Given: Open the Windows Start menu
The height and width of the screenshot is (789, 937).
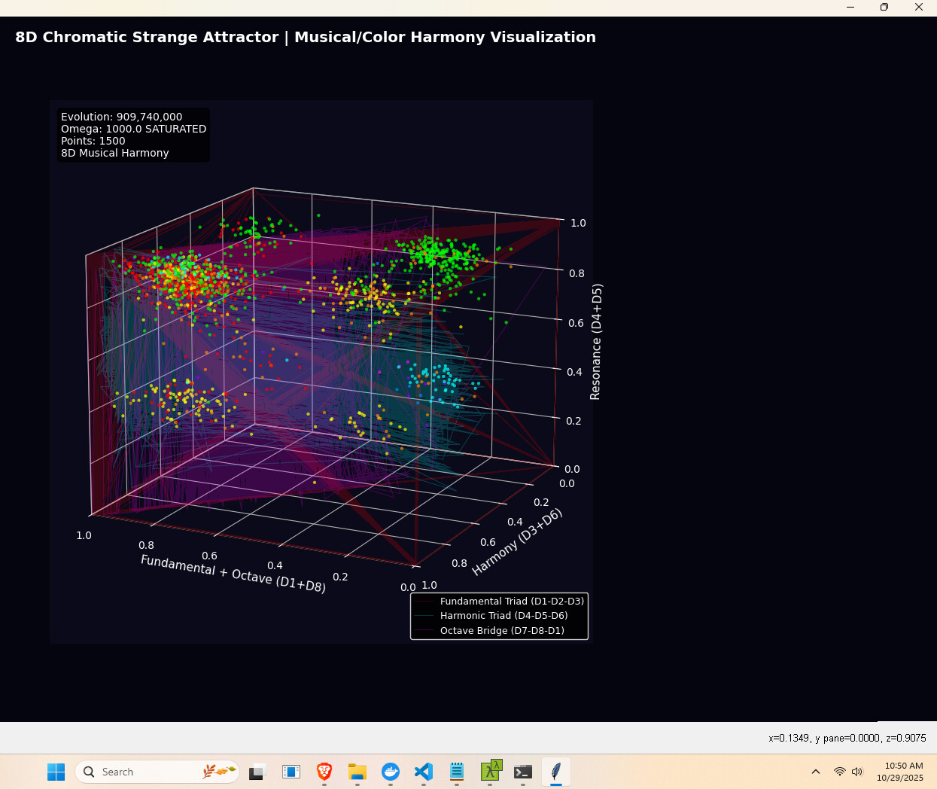Looking at the screenshot, I should (x=56, y=772).
